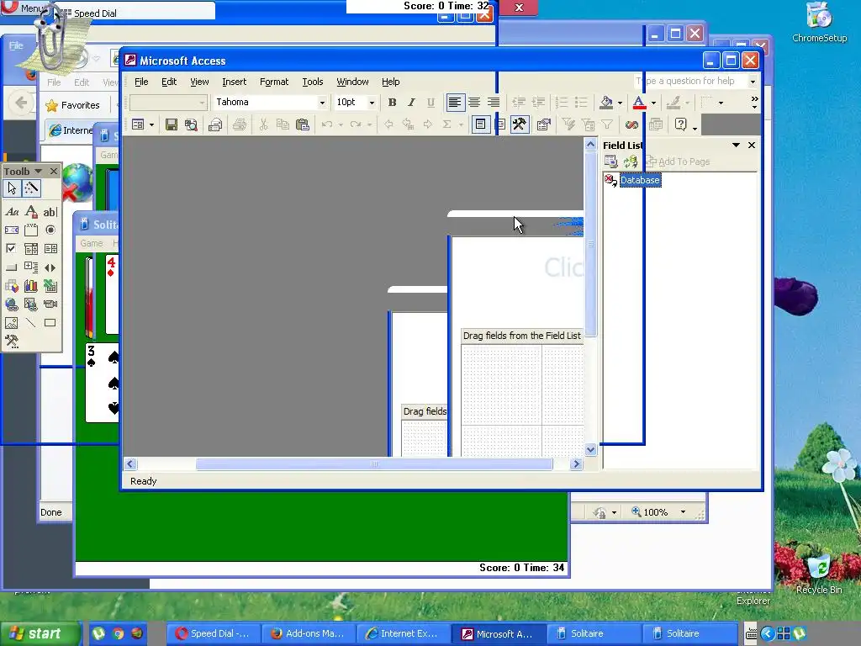Open Properties sheet icon in Access toolbar
Image resolution: width=861 pixels, height=646 pixels.
point(544,124)
